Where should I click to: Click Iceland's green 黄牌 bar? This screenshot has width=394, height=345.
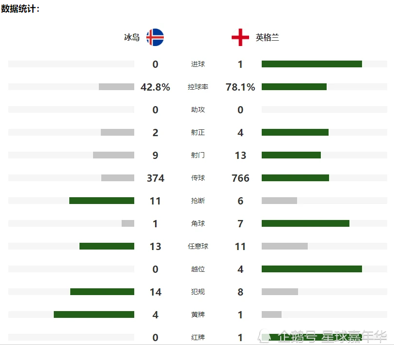94,314
